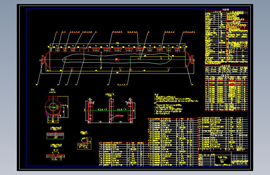This screenshot has width=270, height=175.
Task: Click the hatched weld detail with green outline
Action: [x=55, y=136]
